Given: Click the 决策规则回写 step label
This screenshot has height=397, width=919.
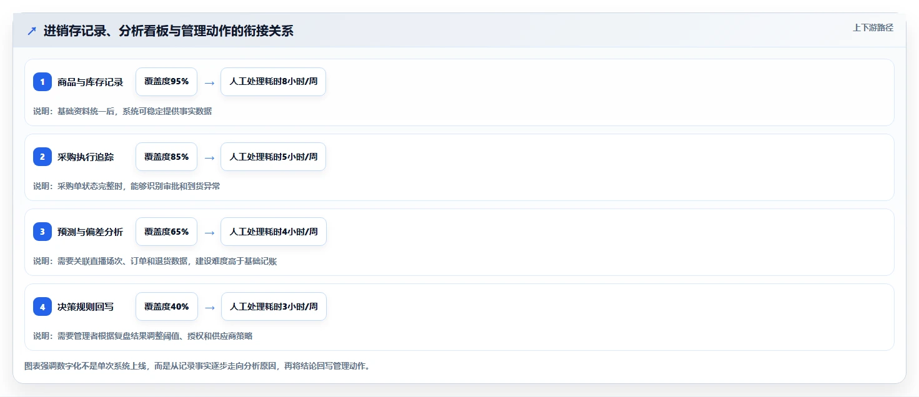Looking at the screenshot, I should (86, 306).
